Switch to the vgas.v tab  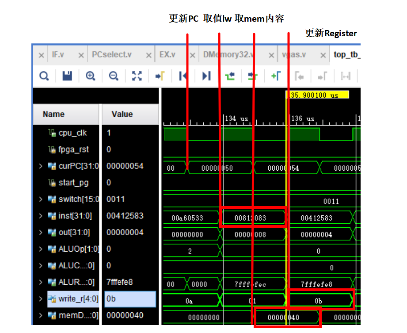point(294,54)
